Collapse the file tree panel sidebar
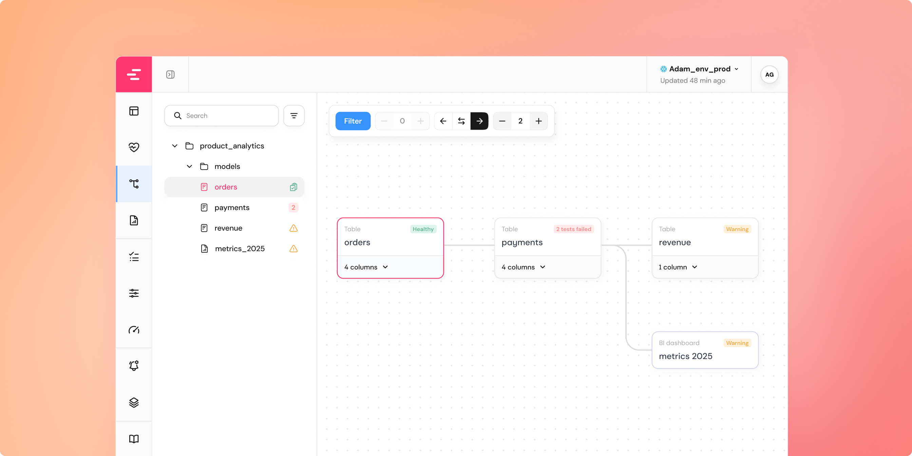912x456 pixels. [x=170, y=74]
